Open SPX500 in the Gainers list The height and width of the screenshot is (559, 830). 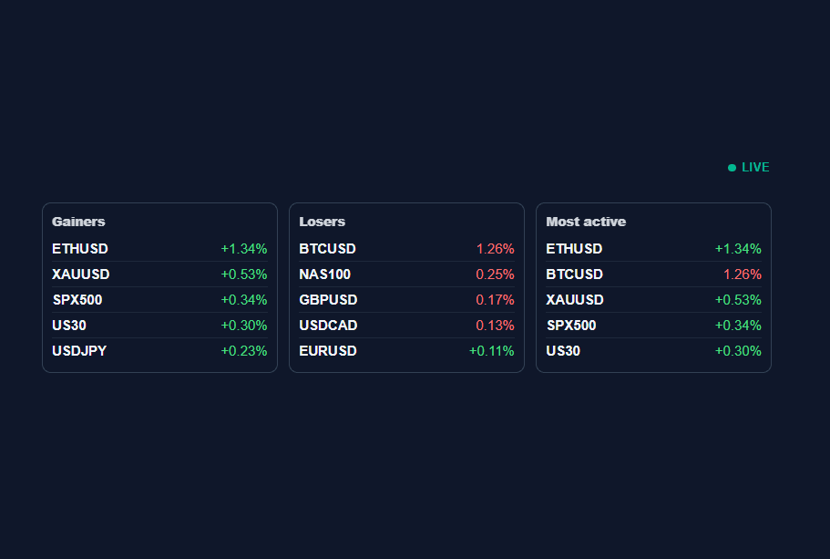tap(77, 299)
